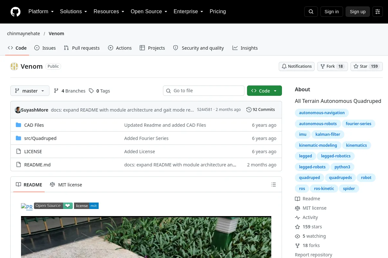The height and width of the screenshot is (258, 388).
Task: Click SuyashMore's commit author avatar
Action: (x=18, y=110)
